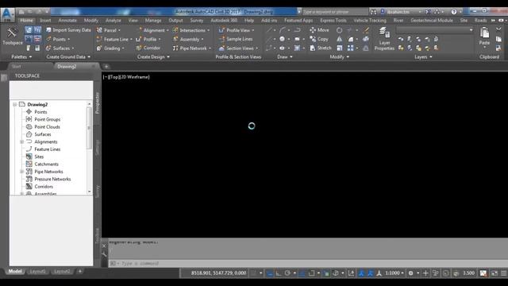The width and height of the screenshot is (508, 286).
Task: Select Catchments in the Toolspace tree
Action: (x=46, y=164)
